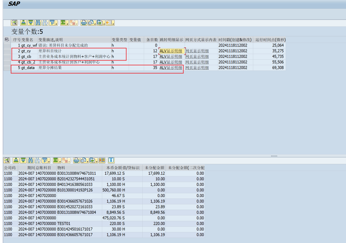Expand Export dropdown arrow in detail grid toolbar
The height and width of the screenshot is (243, 346).
(x=97, y=162)
